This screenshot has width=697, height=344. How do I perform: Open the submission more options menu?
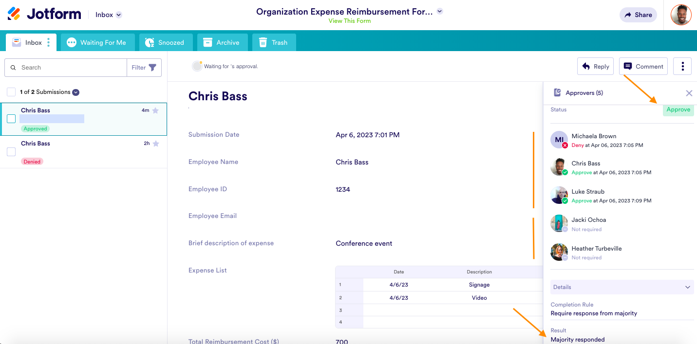682,67
